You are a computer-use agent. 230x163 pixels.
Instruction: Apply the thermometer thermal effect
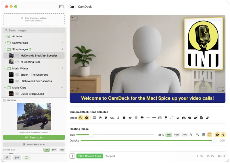(118, 118)
